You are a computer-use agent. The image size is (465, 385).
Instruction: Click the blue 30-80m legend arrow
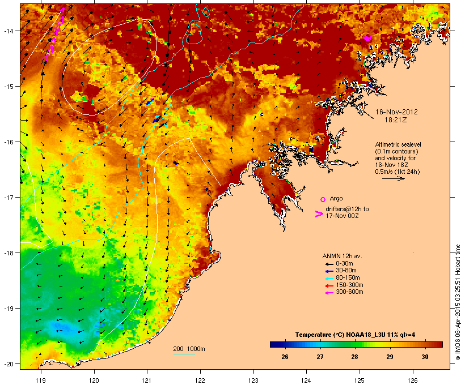329,271
